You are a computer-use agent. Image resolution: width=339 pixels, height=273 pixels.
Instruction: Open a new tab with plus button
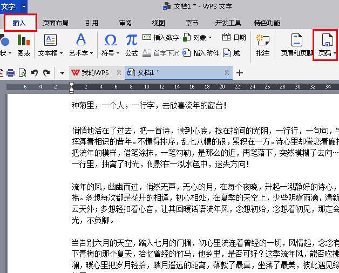point(240,73)
